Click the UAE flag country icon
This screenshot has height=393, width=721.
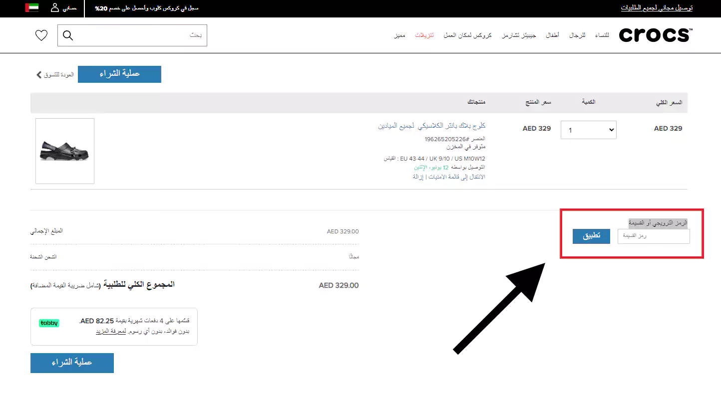[32, 8]
